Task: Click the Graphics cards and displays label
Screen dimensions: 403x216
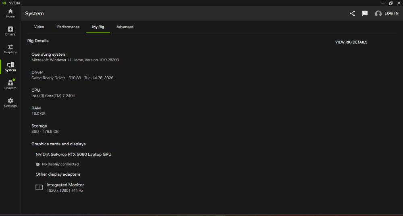Action: pyautogui.click(x=58, y=144)
